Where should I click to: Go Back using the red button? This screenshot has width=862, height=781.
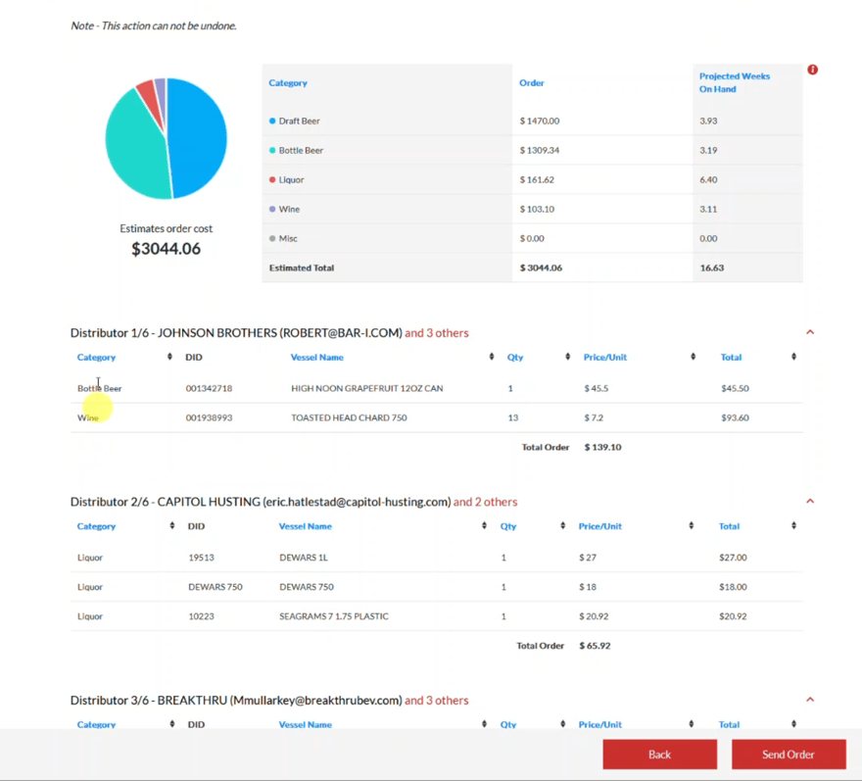pyautogui.click(x=659, y=754)
